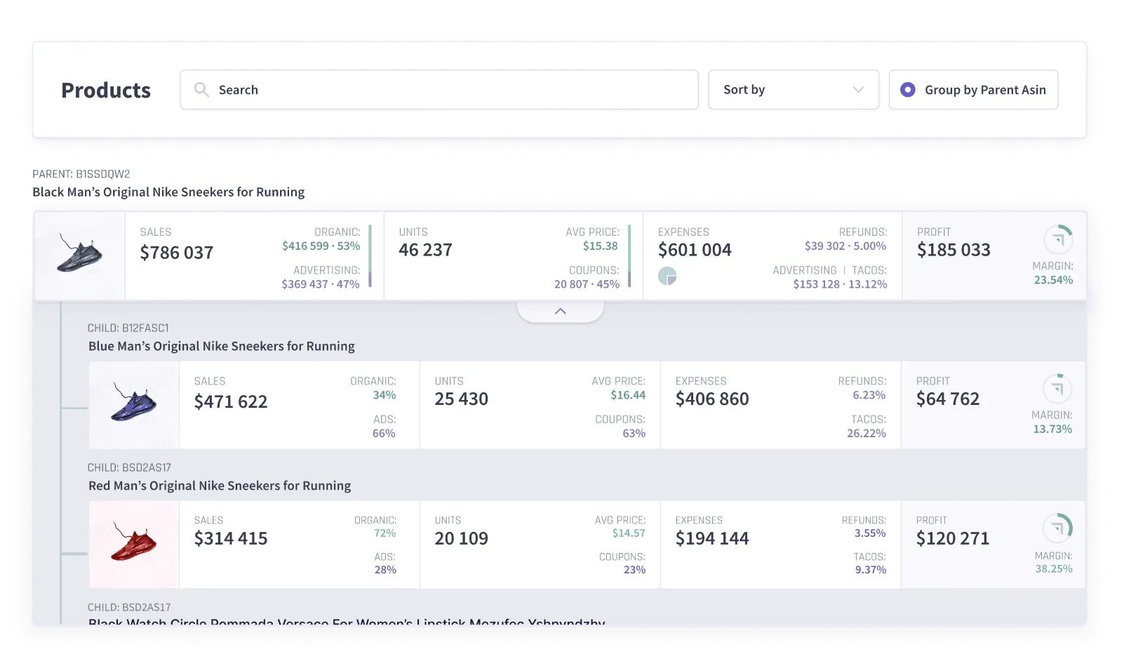Toggle Group by Parent Asin radio

tap(908, 90)
